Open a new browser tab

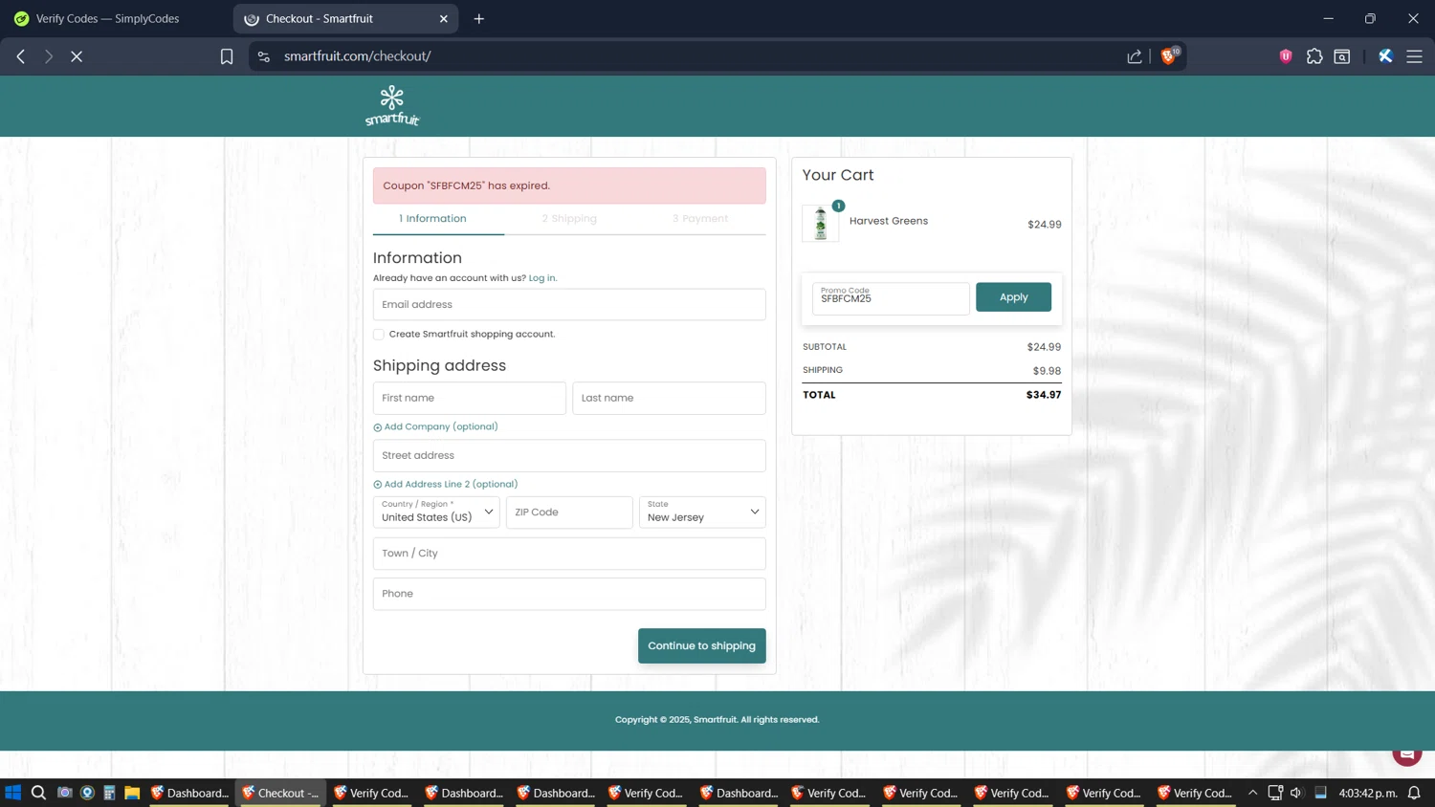click(x=479, y=18)
